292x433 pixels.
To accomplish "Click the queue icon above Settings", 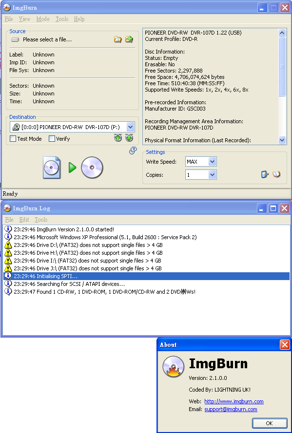I will pos(133,151).
